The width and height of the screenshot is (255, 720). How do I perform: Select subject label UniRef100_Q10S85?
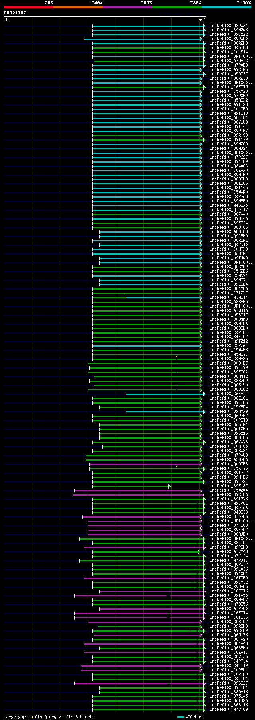[x=229, y=516]
